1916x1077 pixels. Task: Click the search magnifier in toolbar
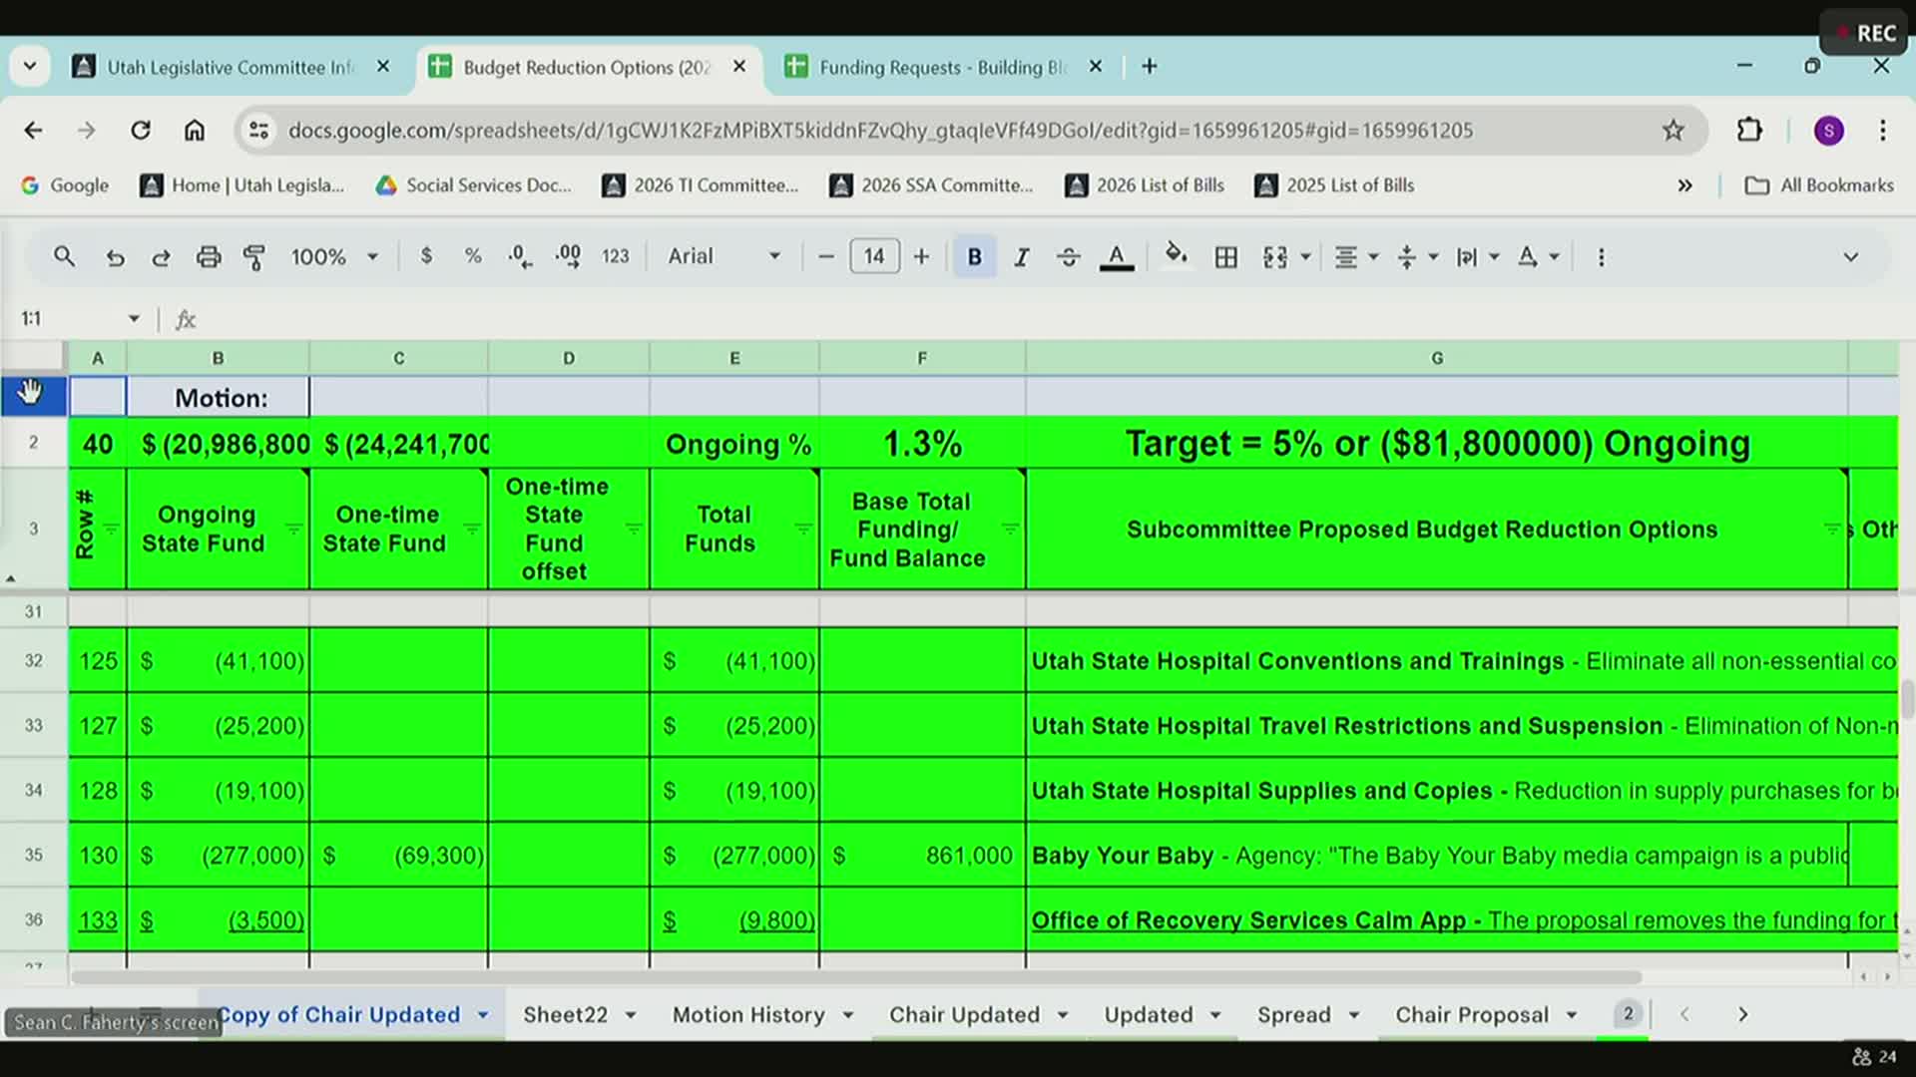pos(64,256)
